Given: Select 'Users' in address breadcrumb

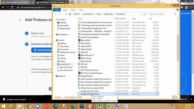Looking at the screenshot, I should point(99,14).
